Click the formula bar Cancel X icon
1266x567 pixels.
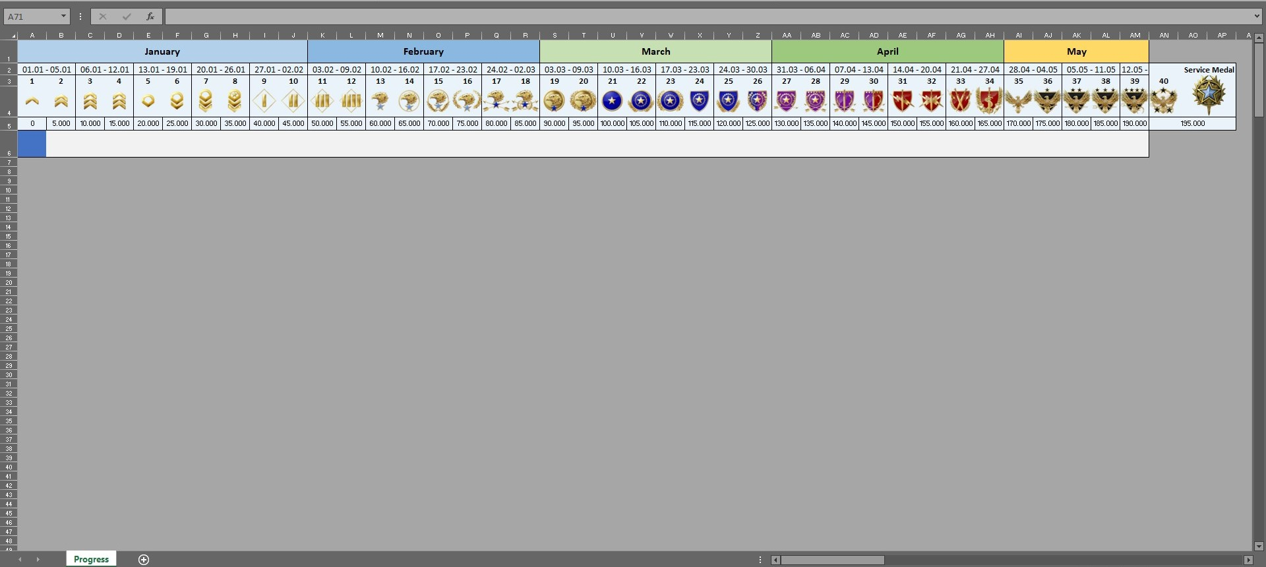click(103, 16)
